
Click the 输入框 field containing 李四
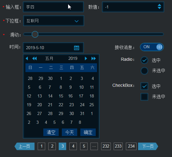pyautogui.click(x=53, y=7)
